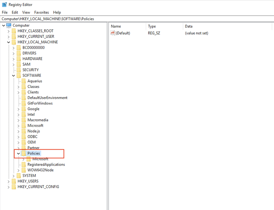Click the Policies folder icon
The width and height of the screenshot is (274, 210).
point(24,153)
